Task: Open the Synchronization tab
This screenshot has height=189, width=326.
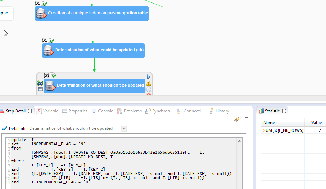Action: (x=159, y=111)
